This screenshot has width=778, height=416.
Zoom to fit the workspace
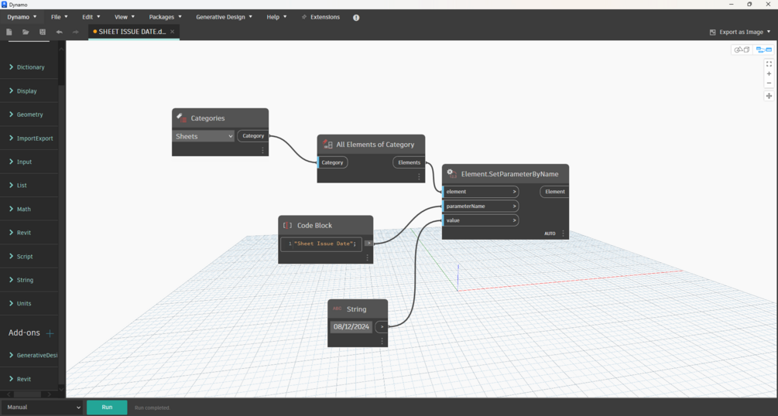click(x=769, y=64)
